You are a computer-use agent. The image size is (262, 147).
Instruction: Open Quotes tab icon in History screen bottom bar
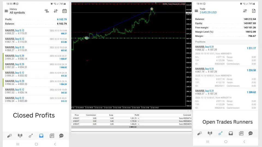point(9,136)
